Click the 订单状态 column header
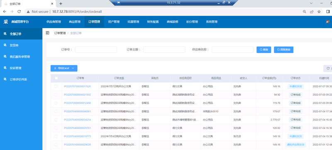 (295, 78)
